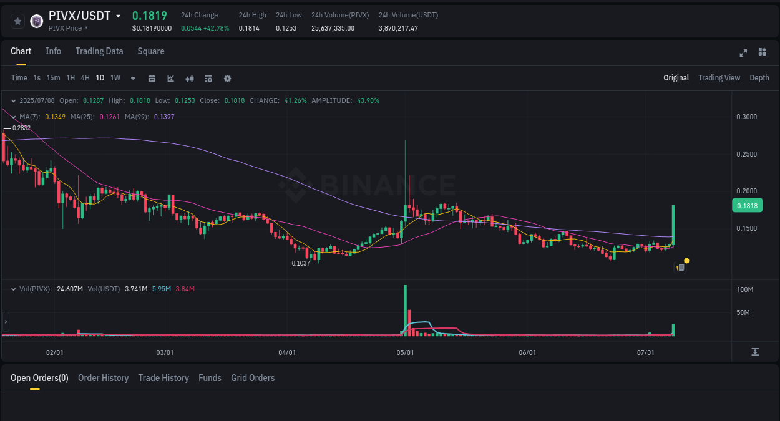Expand chart to fullscreen mode
The width and height of the screenshot is (780, 421).
coord(743,53)
